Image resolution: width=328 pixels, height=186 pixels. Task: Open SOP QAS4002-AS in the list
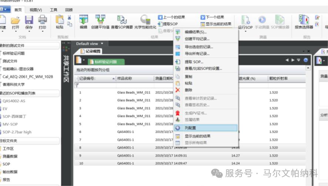click(14, 101)
